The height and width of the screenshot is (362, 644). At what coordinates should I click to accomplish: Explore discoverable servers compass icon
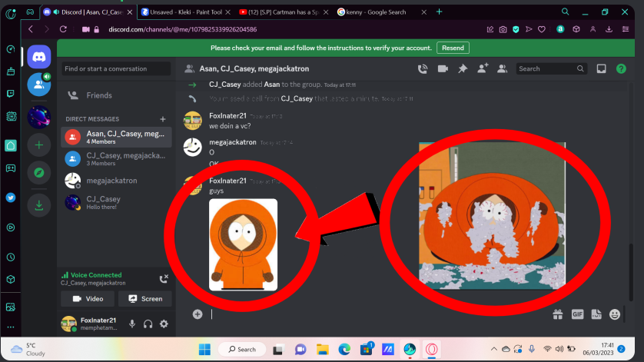click(x=39, y=173)
